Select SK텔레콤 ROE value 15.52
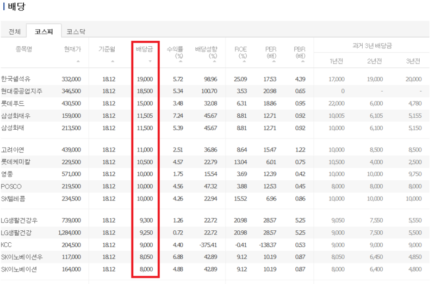 [x=240, y=199]
